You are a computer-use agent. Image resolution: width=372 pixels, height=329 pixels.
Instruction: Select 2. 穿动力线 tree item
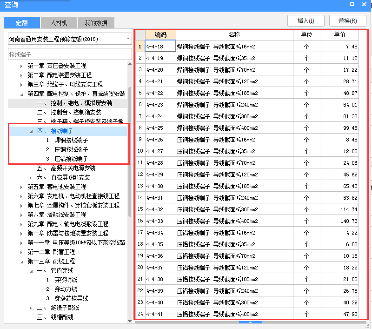point(62,289)
